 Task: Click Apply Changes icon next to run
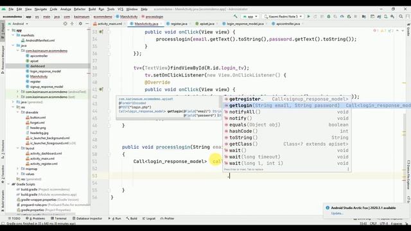pyautogui.click(x=315, y=17)
